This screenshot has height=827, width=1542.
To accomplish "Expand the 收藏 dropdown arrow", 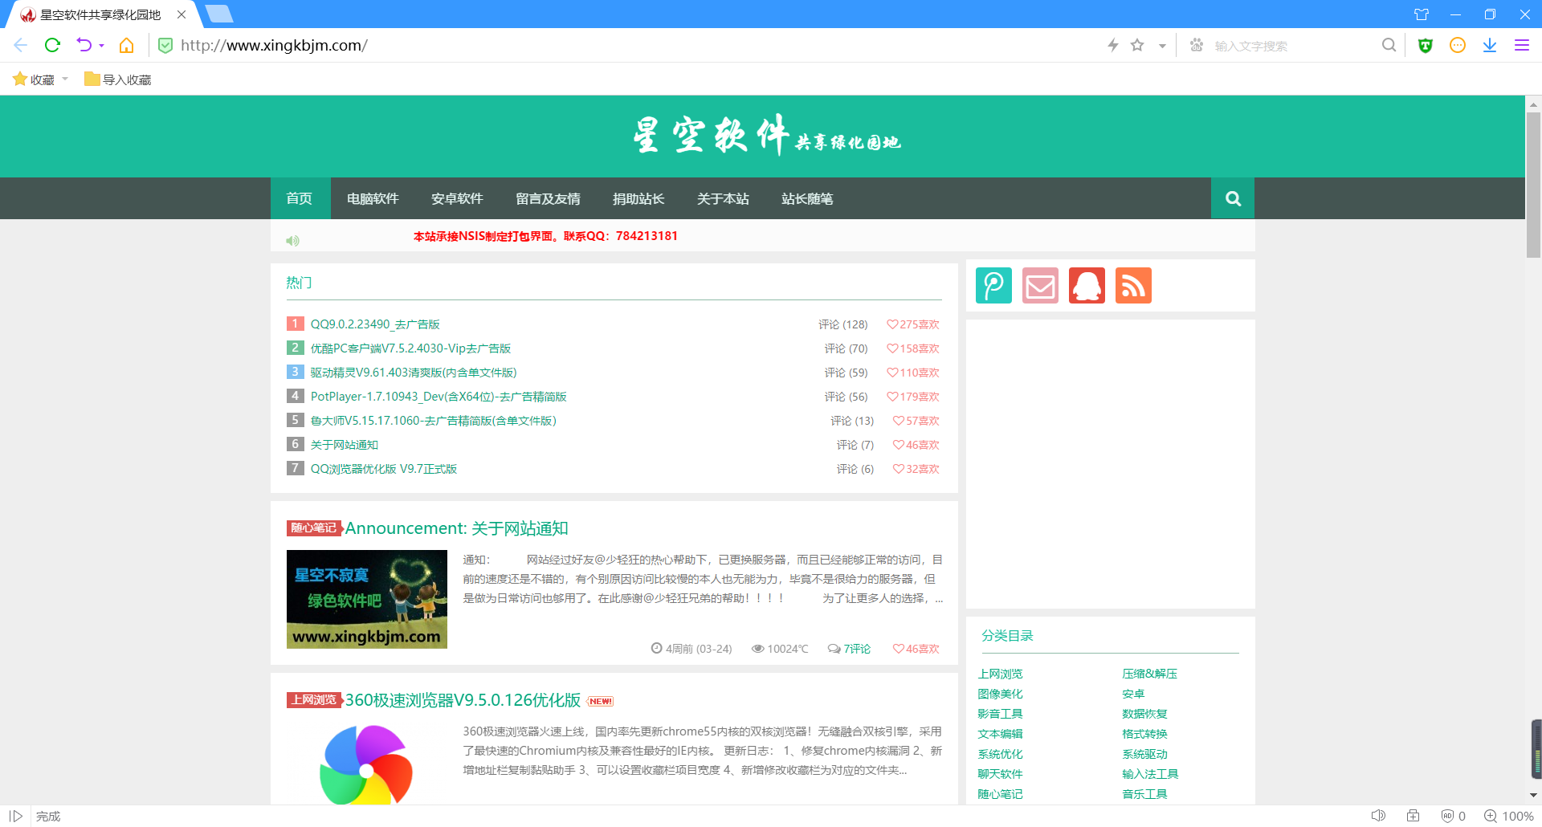I will (x=65, y=79).
